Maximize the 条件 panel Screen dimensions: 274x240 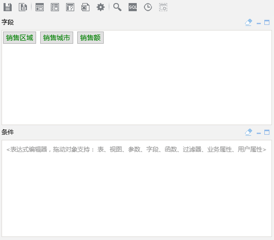[267, 132]
